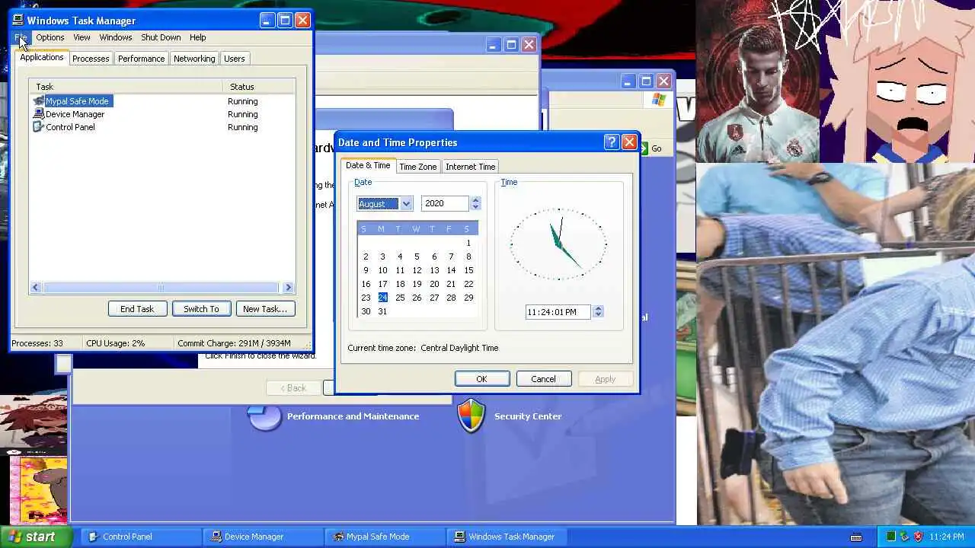Switch to Device Manager taskbar button
975x548 pixels.
264,537
